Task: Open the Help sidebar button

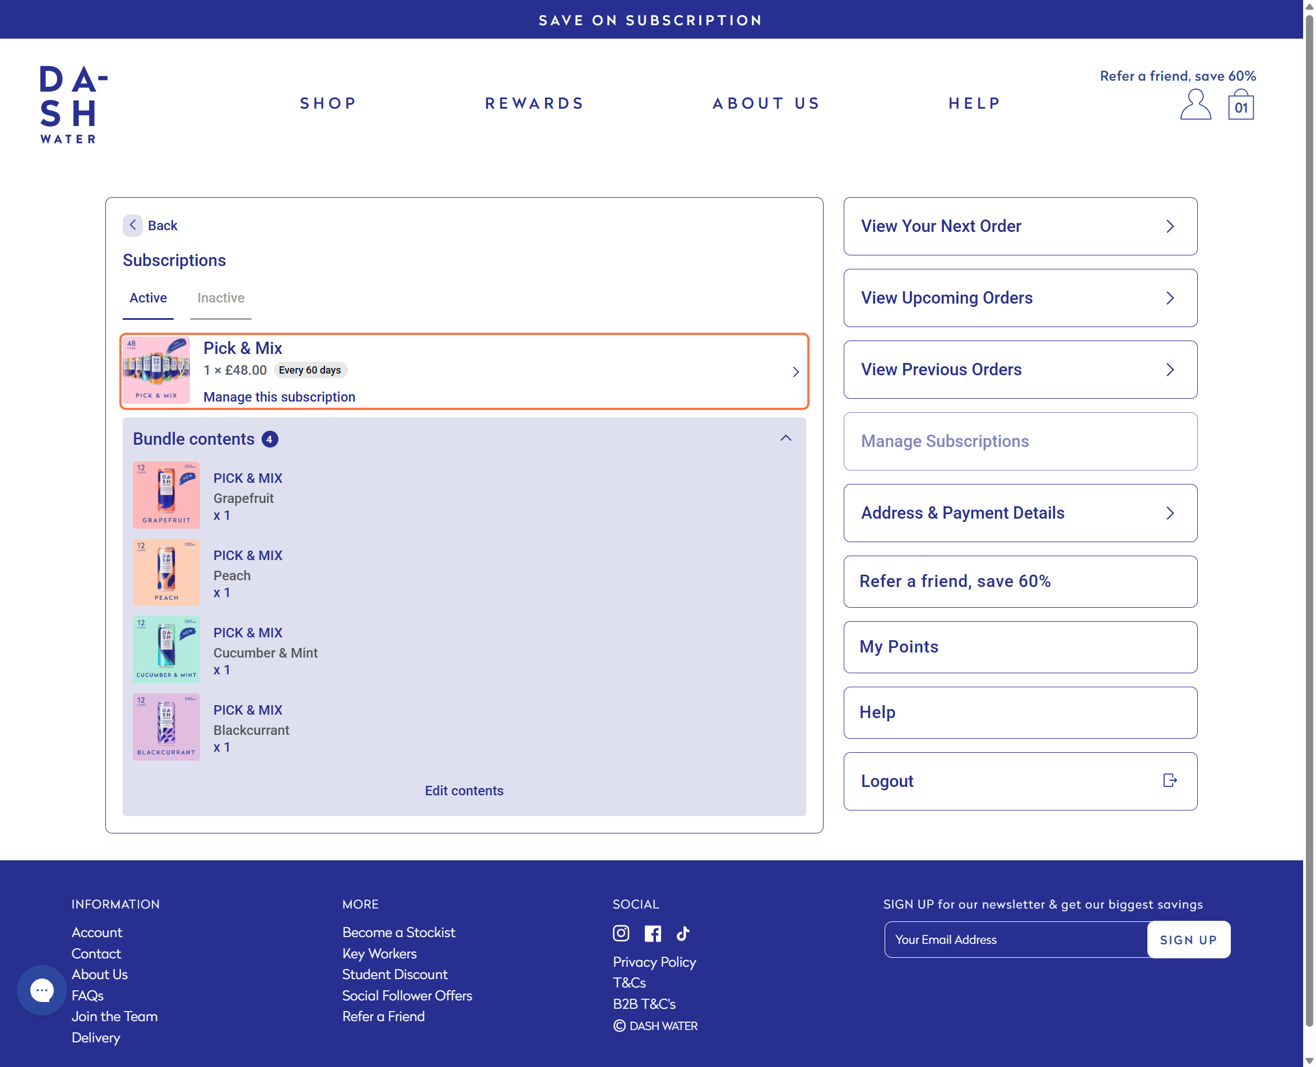Action: pyautogui.click(x=1020, y=712)
